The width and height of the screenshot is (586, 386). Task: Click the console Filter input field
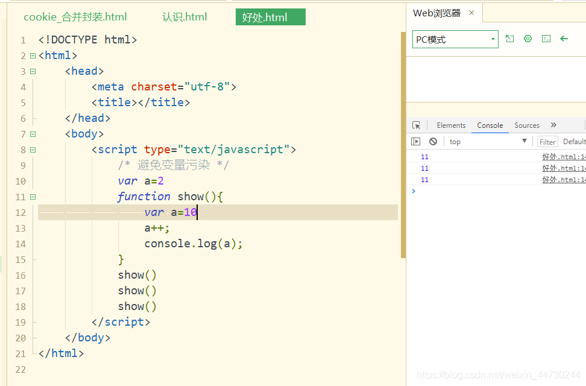(x=547, y=142)
